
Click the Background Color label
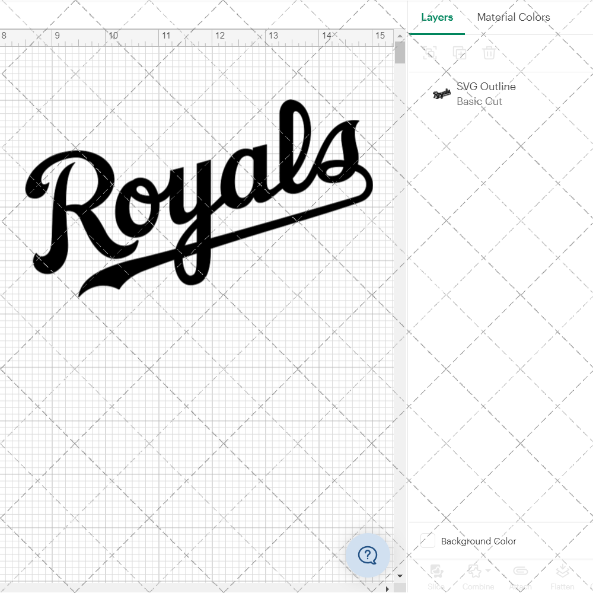479,541
